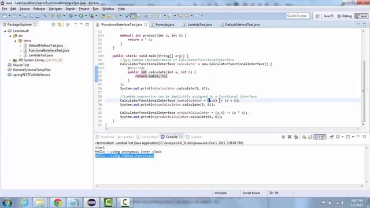Switch to the Javadoc tab

point(126,137)
